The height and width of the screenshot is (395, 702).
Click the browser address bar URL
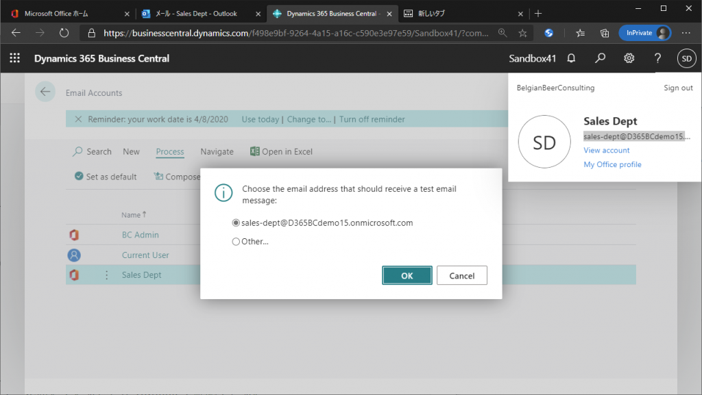coord(295,33)
